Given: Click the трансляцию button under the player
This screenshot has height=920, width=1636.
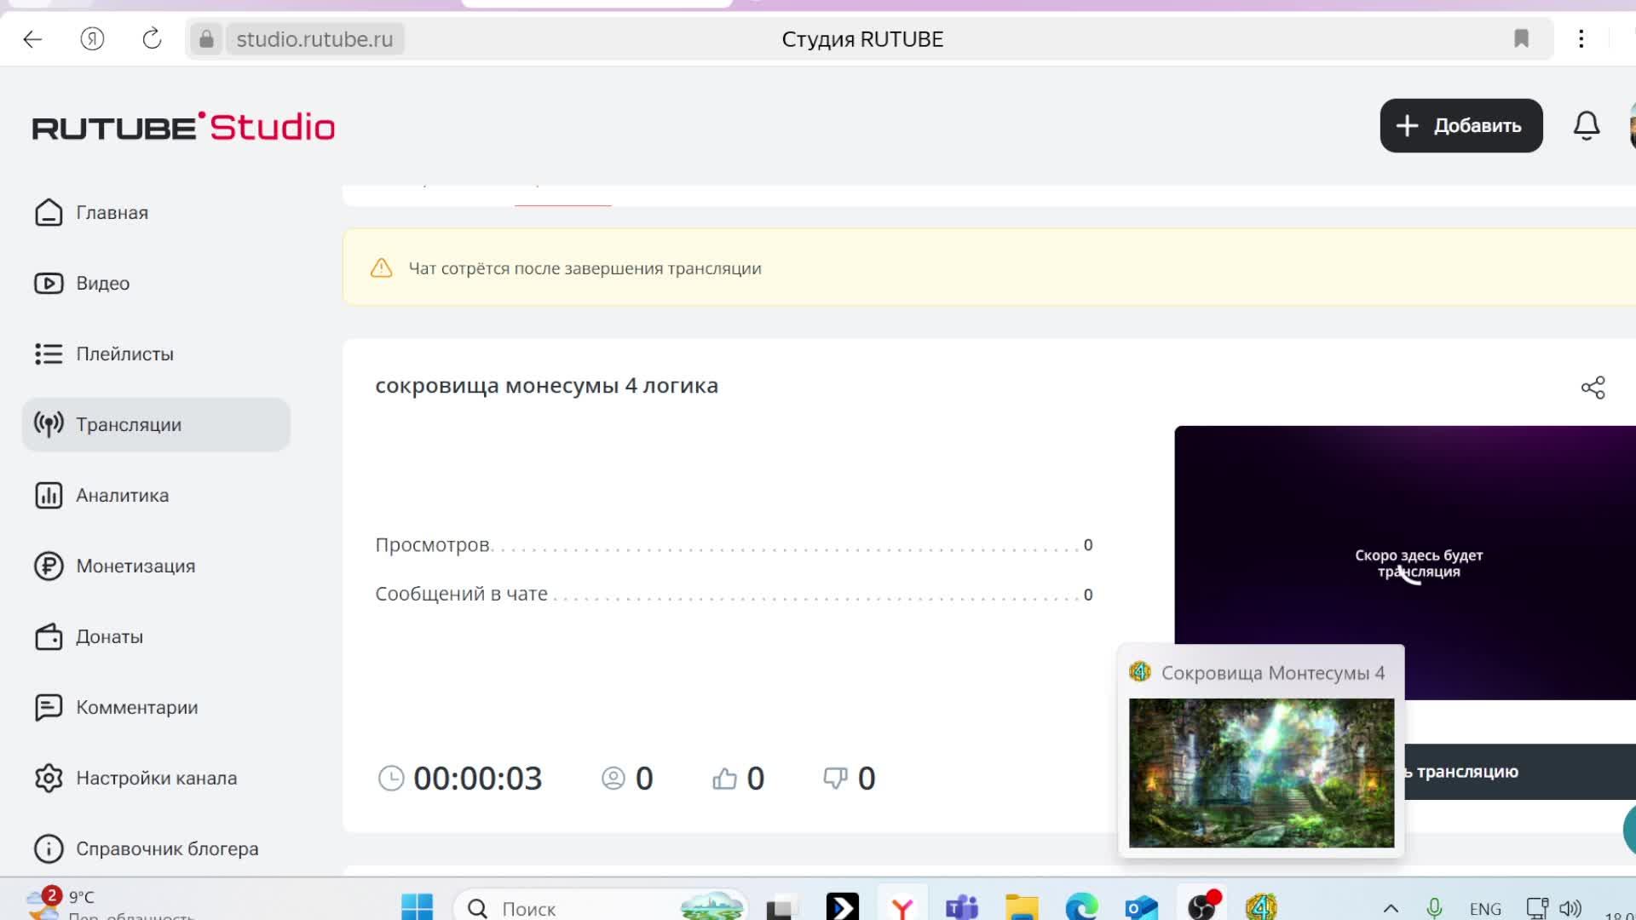Looking at the screenshot, I should 1520,772.
